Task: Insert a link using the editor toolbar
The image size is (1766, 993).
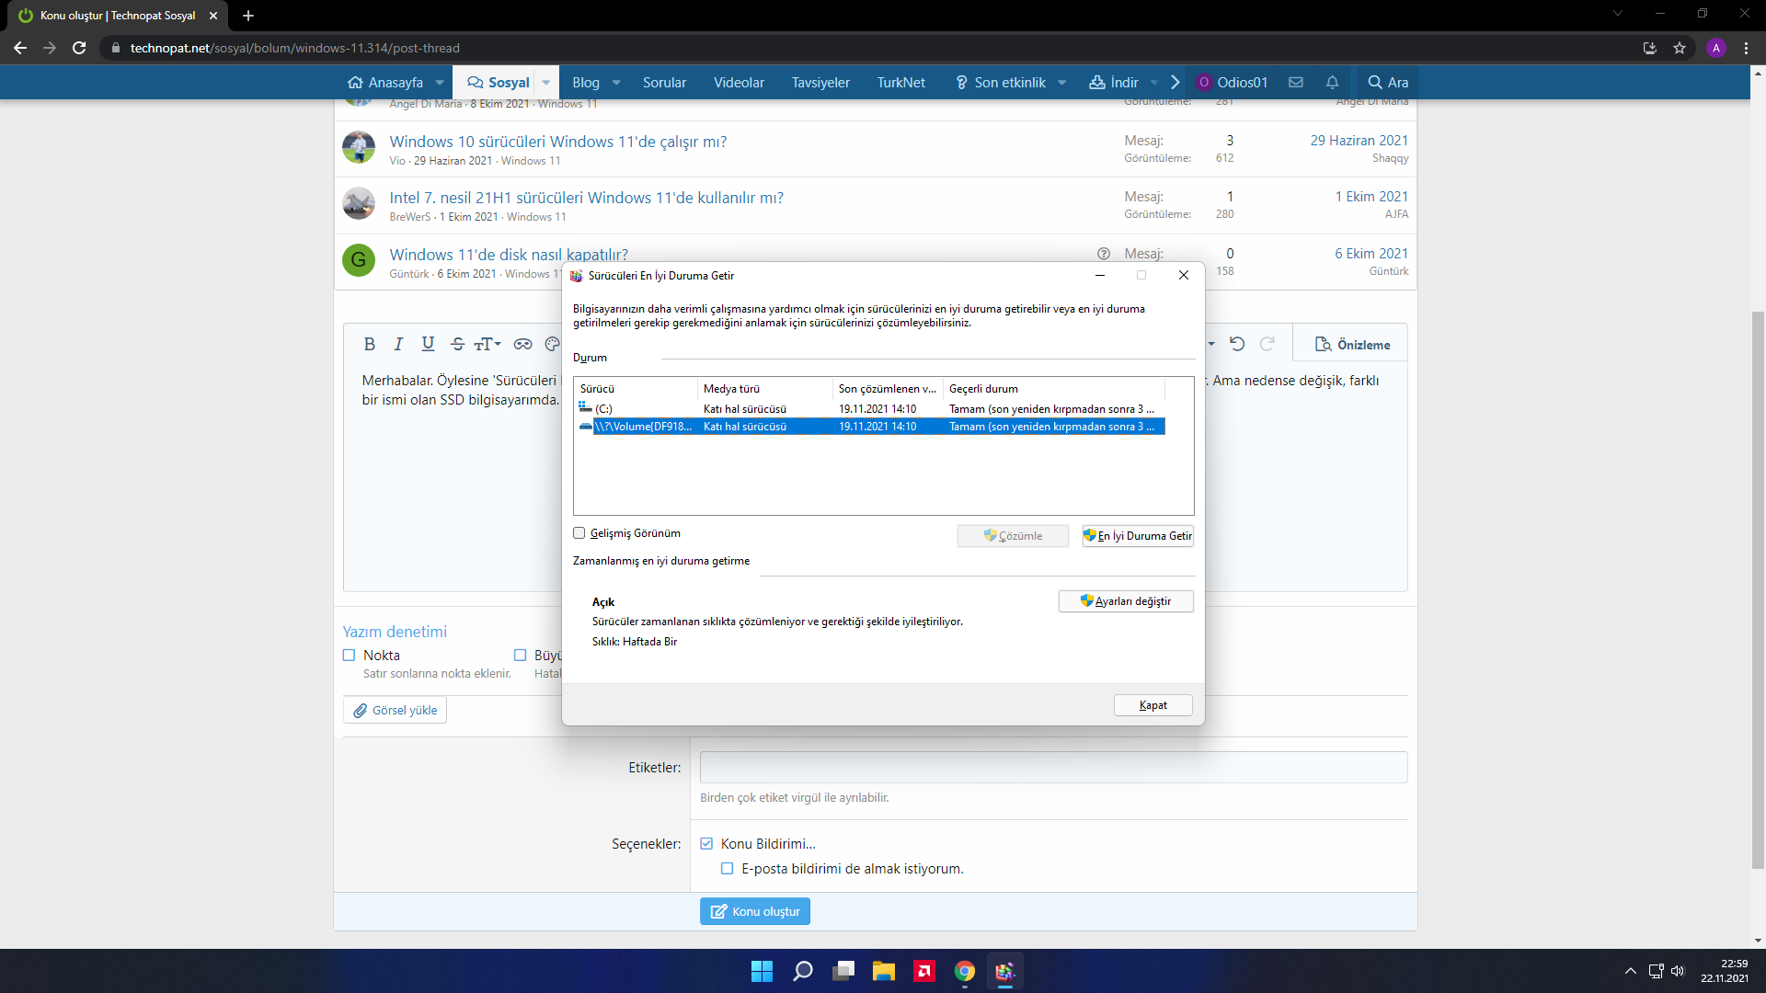Action: tap(522, 344)
